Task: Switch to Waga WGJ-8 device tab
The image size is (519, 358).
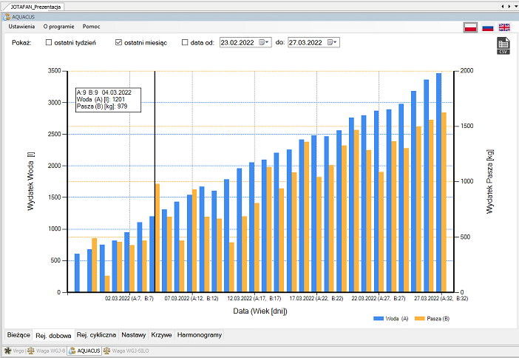Action: [x=47, y=351]
